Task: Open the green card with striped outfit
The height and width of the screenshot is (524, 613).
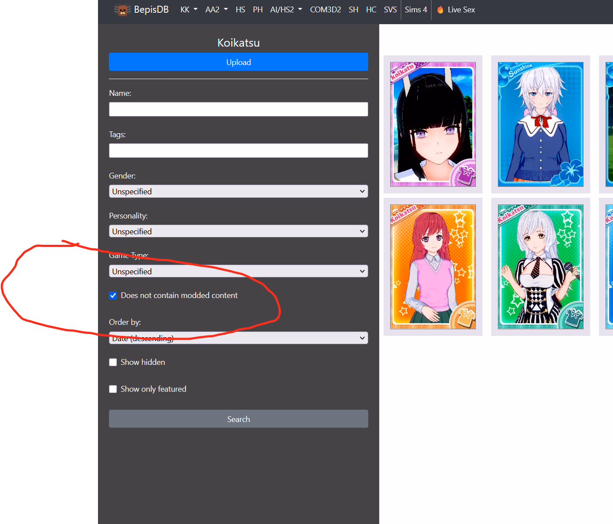Action: 540,267
